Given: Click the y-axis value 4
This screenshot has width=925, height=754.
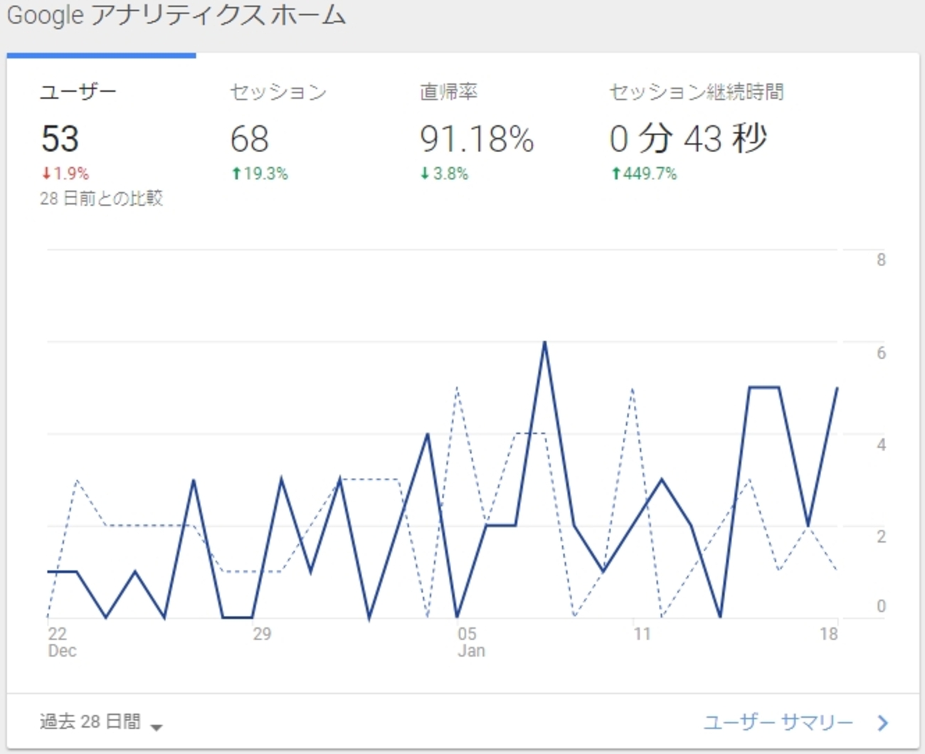Looking at the screenshot, I should [x=882, y=445].
